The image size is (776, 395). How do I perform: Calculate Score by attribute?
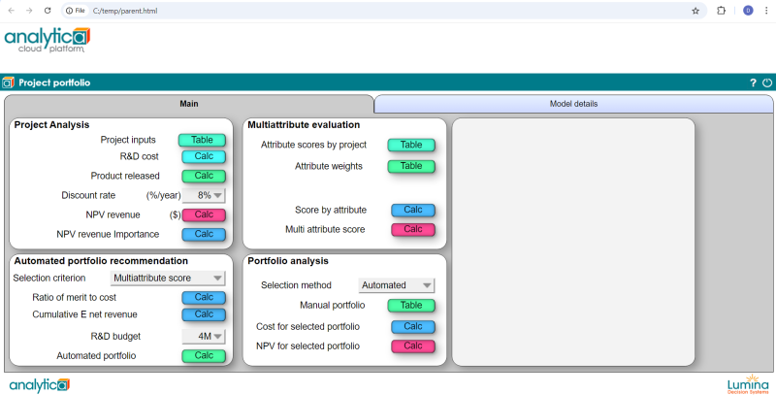coord(413,210)
